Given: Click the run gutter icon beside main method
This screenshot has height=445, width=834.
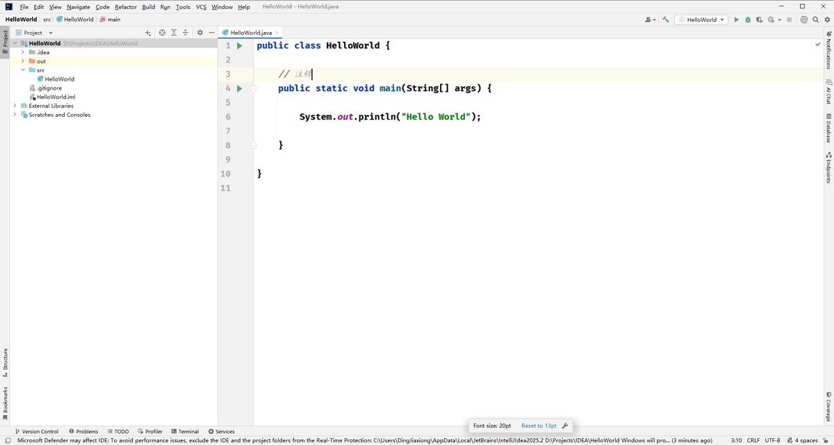Looking at the screenshot, I should [239, 88].
